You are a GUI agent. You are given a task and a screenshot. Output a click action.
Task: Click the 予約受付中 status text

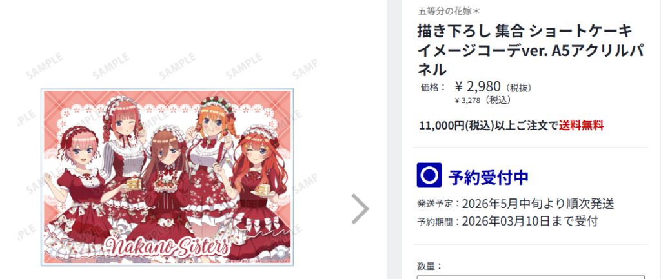488,177
